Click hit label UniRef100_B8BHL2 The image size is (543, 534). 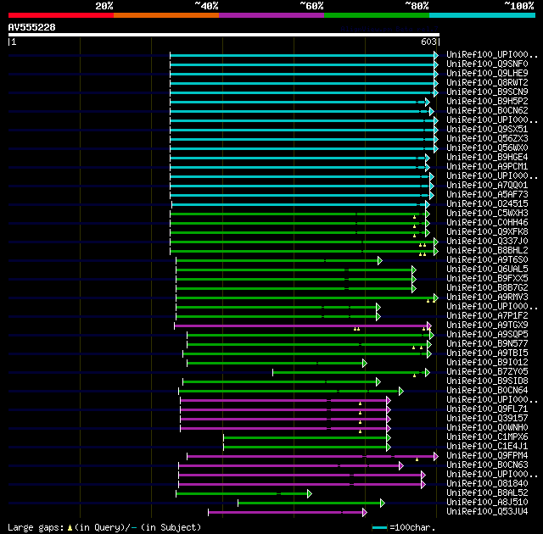coord(487,251)
